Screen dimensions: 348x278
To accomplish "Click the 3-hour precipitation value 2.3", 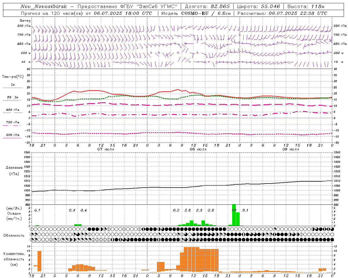I will 199,210.
